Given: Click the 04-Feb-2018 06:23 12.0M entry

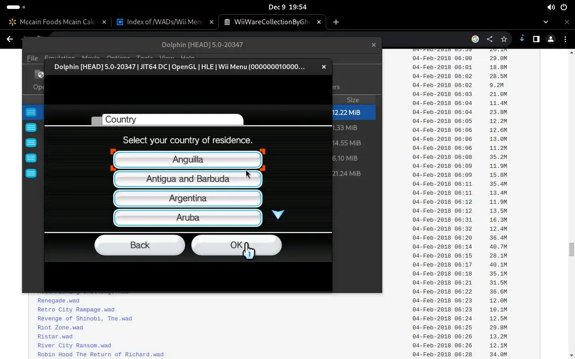Looking at the screenshot, I should click(x=460, y=301).
